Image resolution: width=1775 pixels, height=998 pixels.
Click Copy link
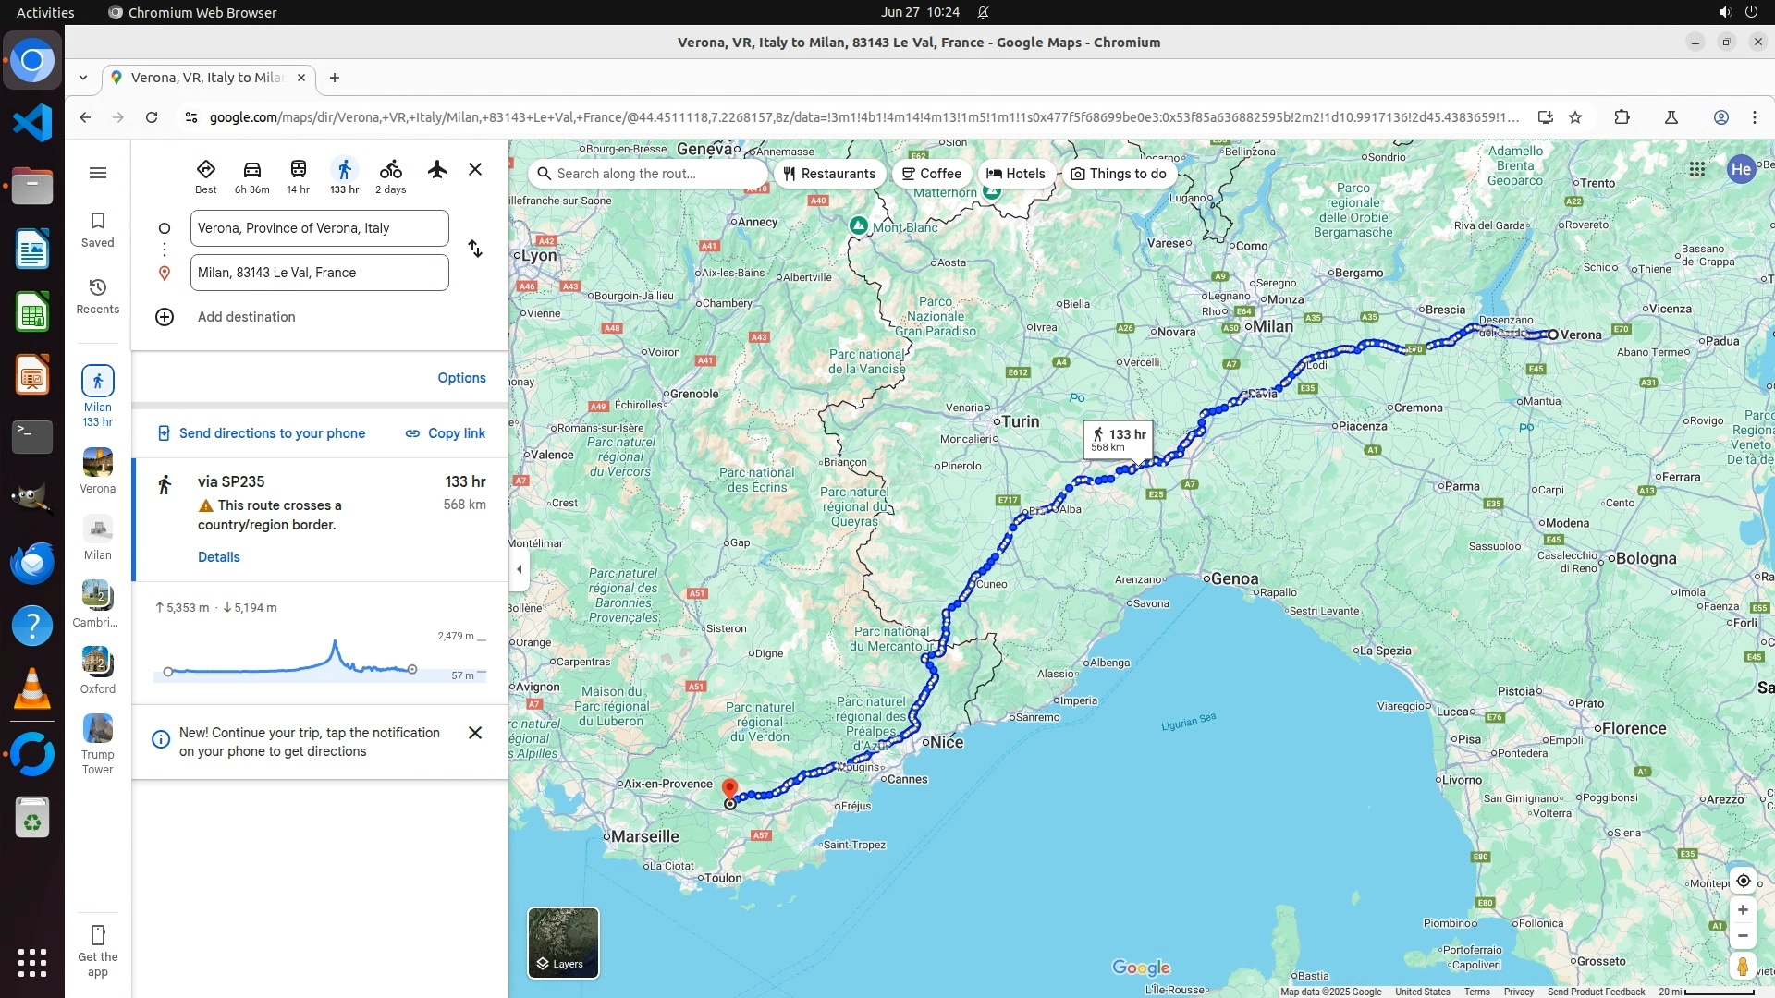[x=446, y=433]
